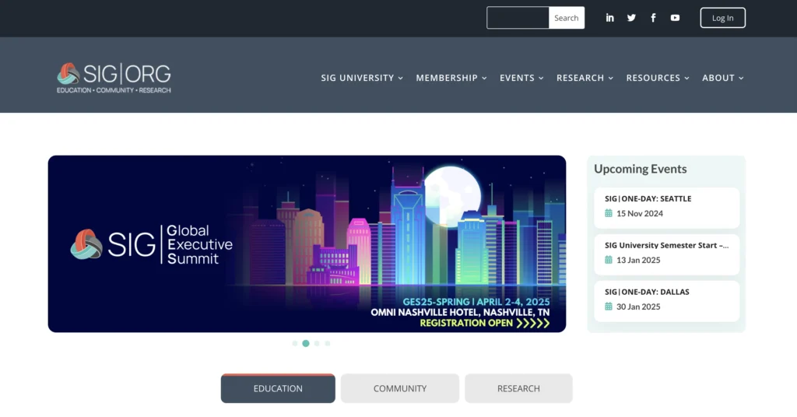Expand the Events dropdown menu

[x=521, y=78]
